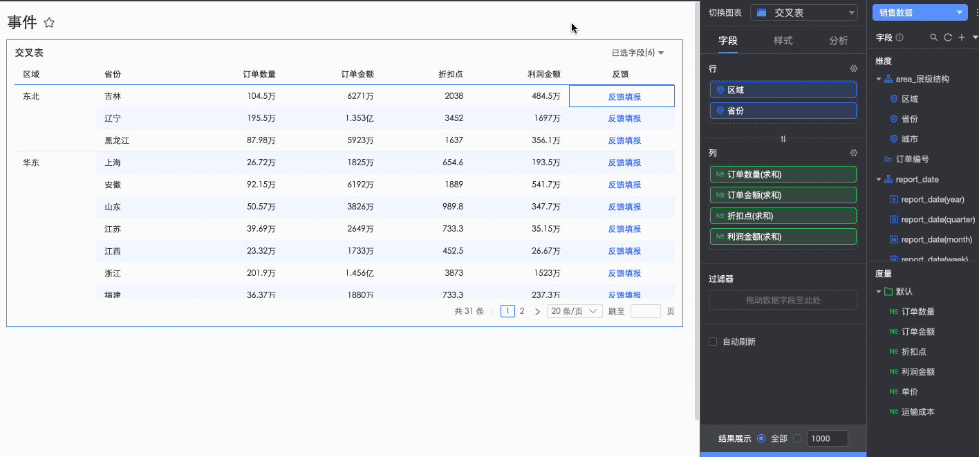The height and width of the screenshot is (457, 979).
Task: Click the info icon beside 字段
Action: [x=899, y=37]
